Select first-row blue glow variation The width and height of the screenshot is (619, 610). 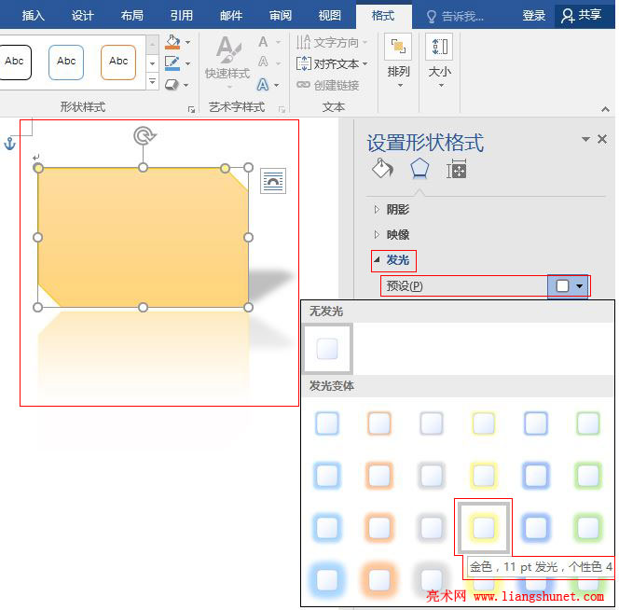(x=327, y=423)
